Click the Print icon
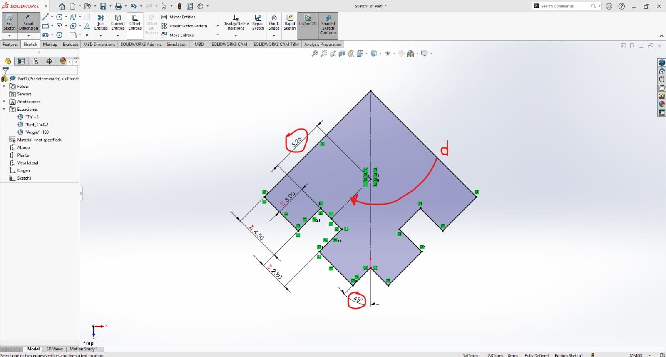This screenshot has width=666, height=357. [x=118, y=6]
